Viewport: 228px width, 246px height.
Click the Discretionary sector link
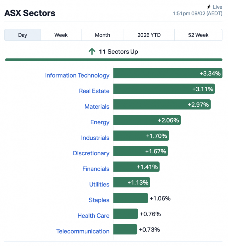pos(91,153)
